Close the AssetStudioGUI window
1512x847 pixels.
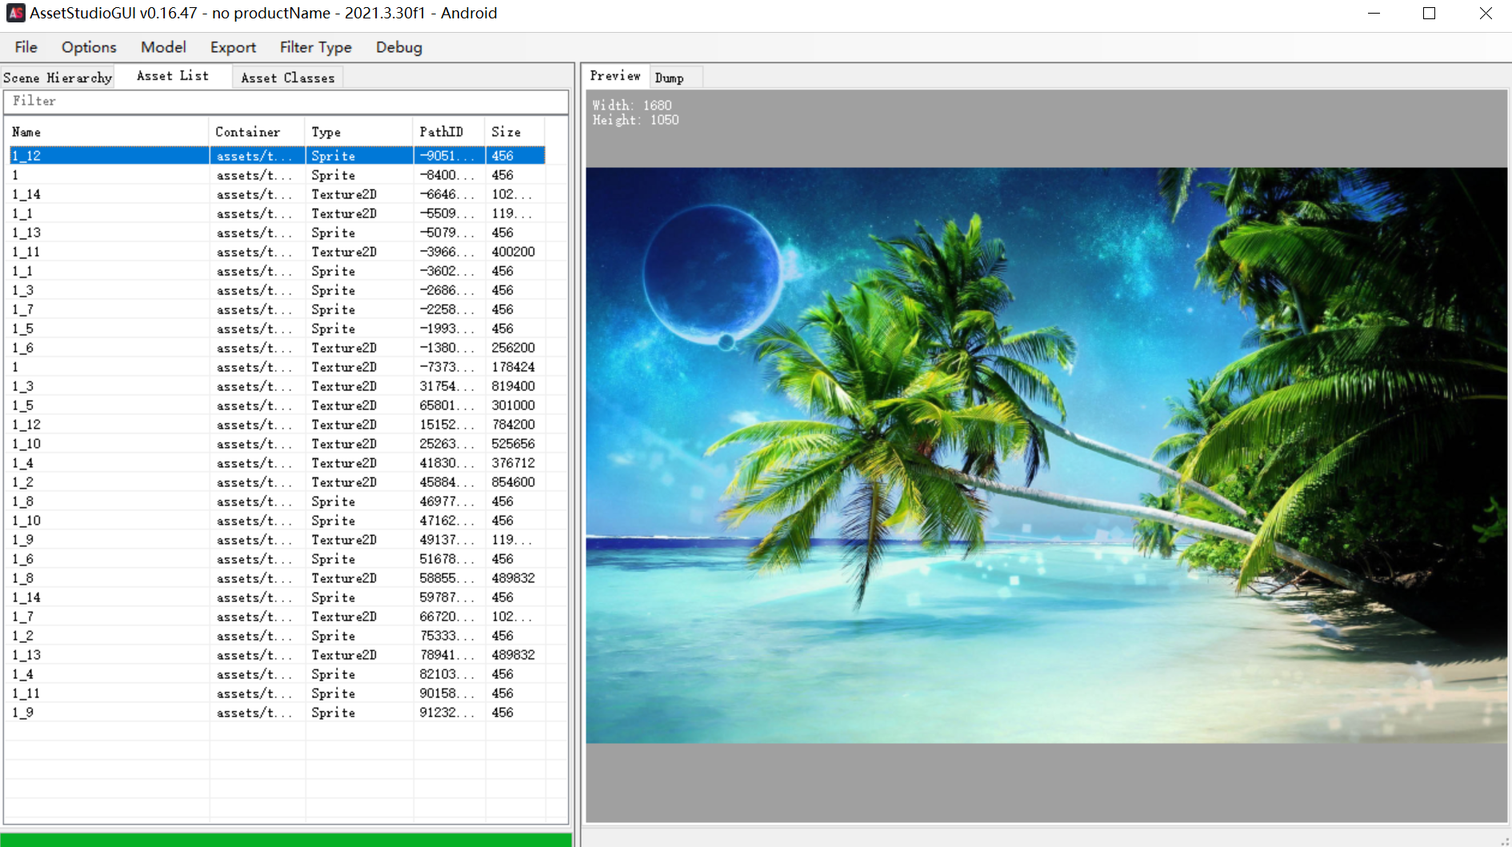click(1486, 13)
